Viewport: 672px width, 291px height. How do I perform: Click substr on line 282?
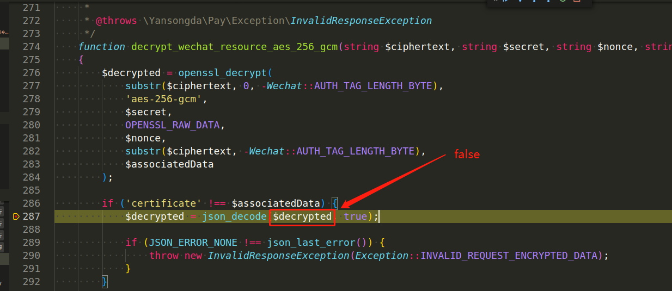(143, 151)
